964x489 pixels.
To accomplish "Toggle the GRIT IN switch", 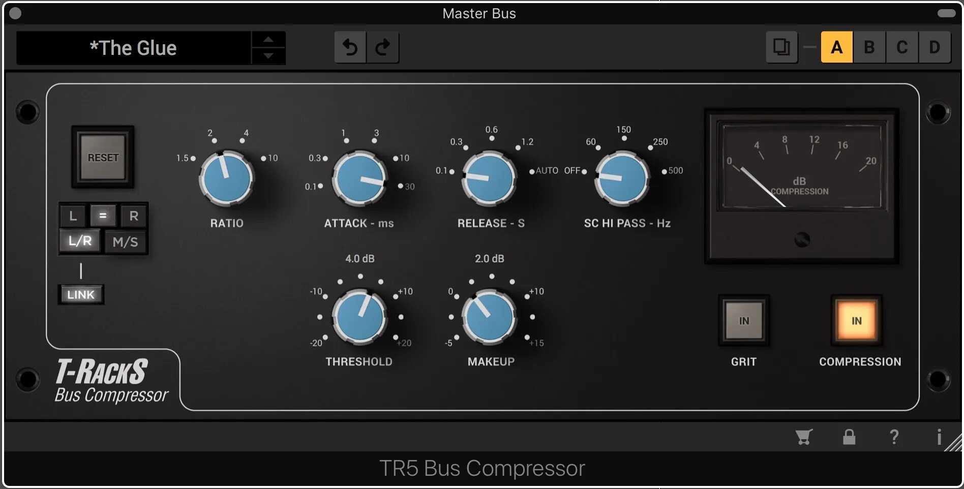I will pyautogui.click(x=744, y=321).
